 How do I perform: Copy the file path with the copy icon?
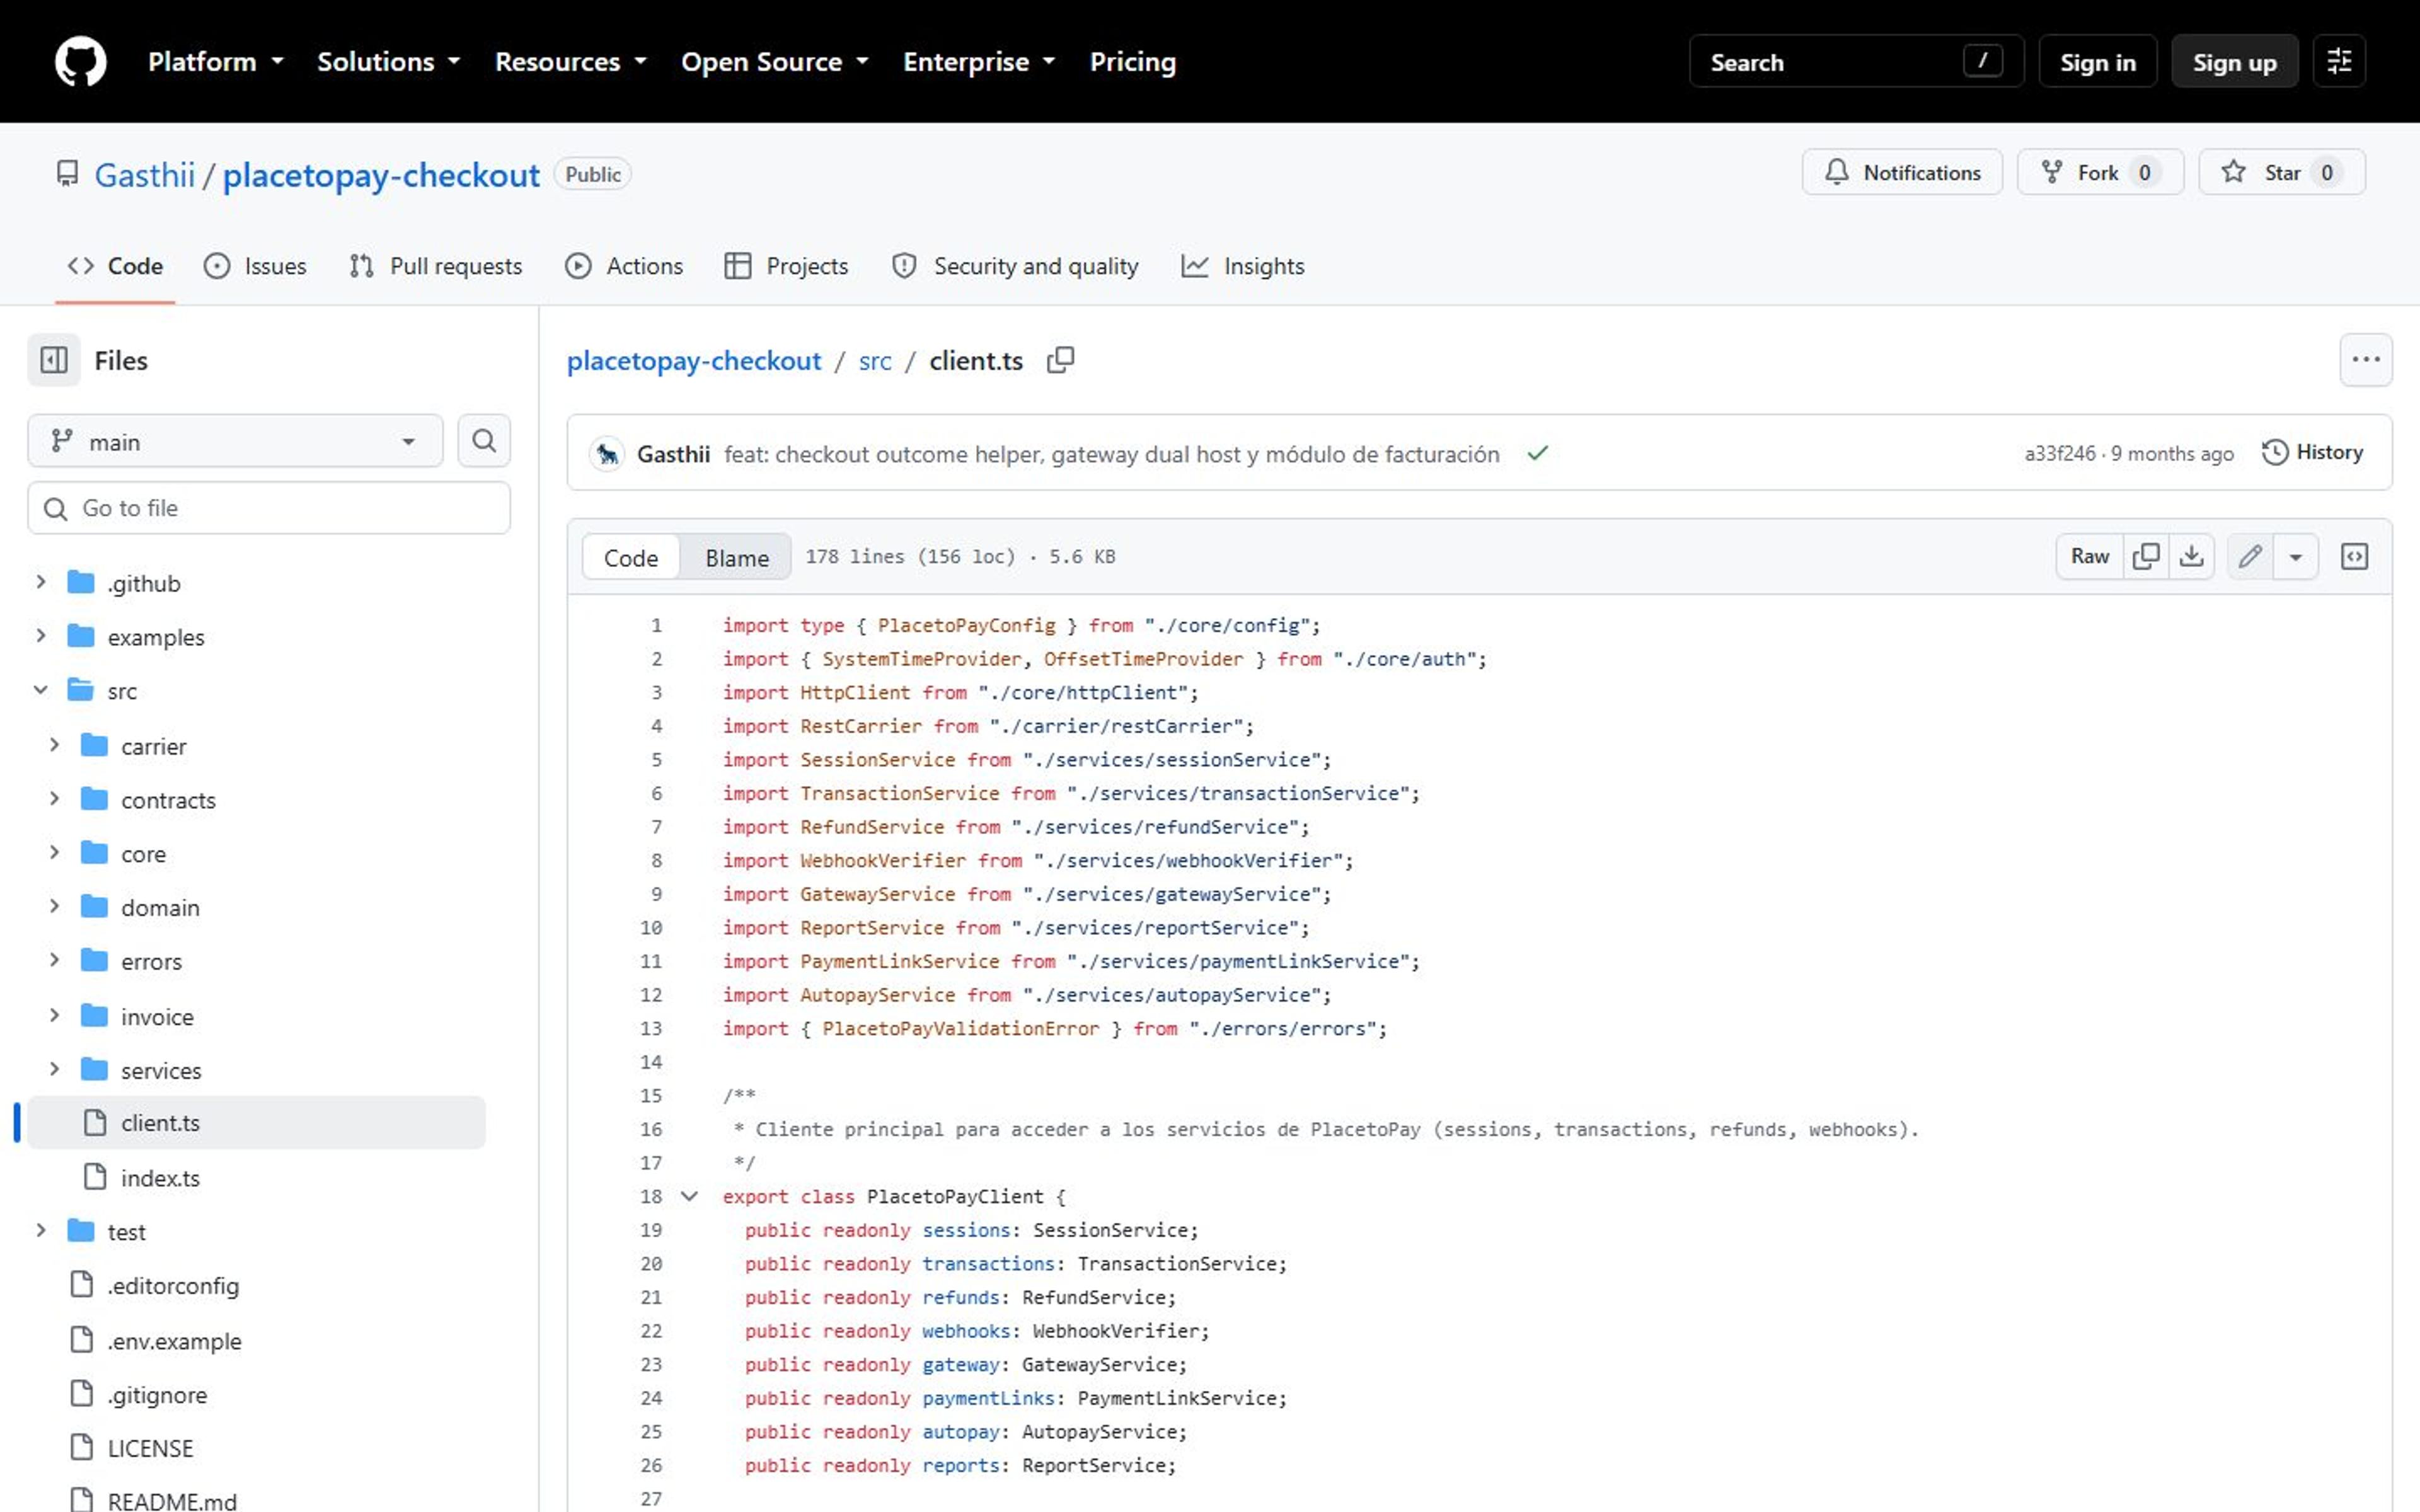(1060, 360)
